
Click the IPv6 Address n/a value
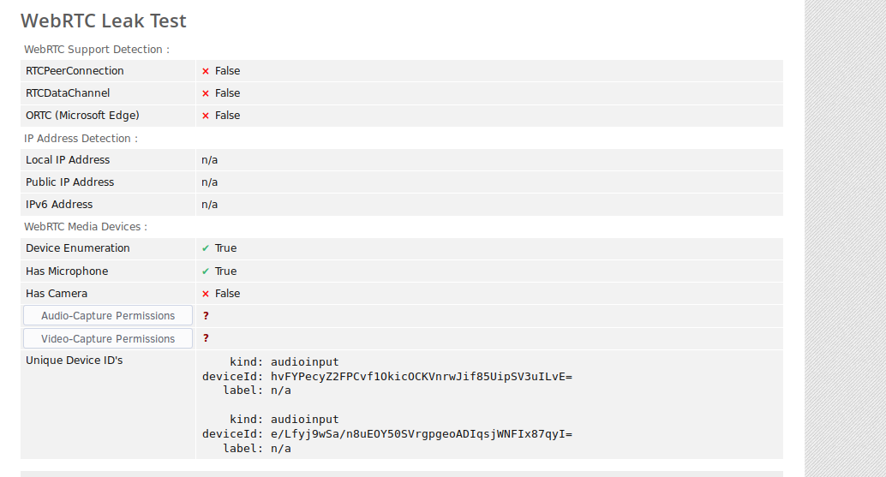click(210, 205)
